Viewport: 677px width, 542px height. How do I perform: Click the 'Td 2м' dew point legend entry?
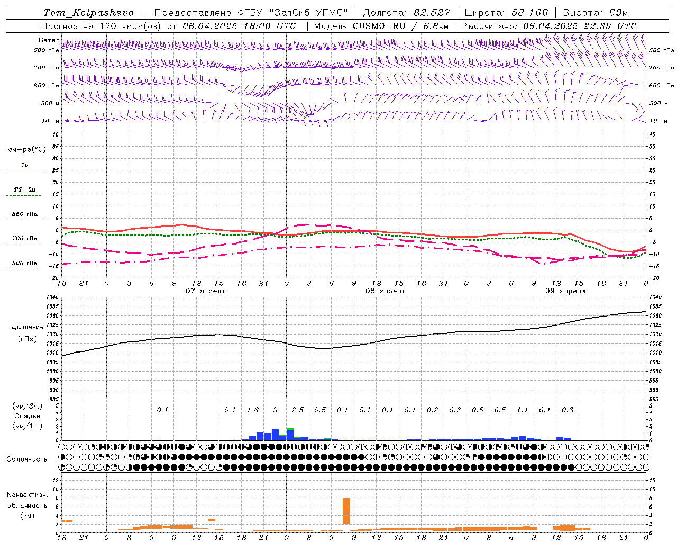[25, 189]
